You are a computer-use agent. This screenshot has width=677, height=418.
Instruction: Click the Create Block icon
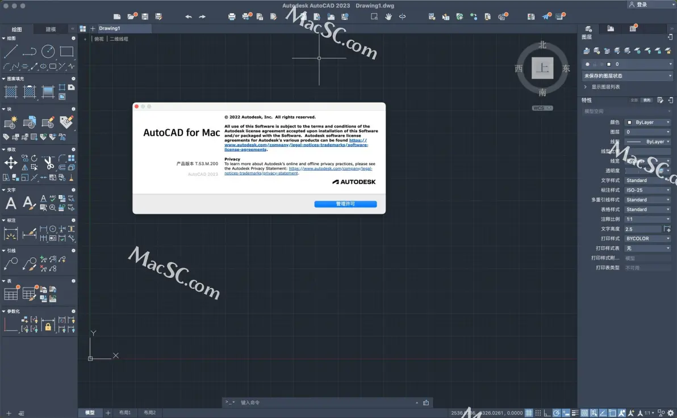click(10, 123)
